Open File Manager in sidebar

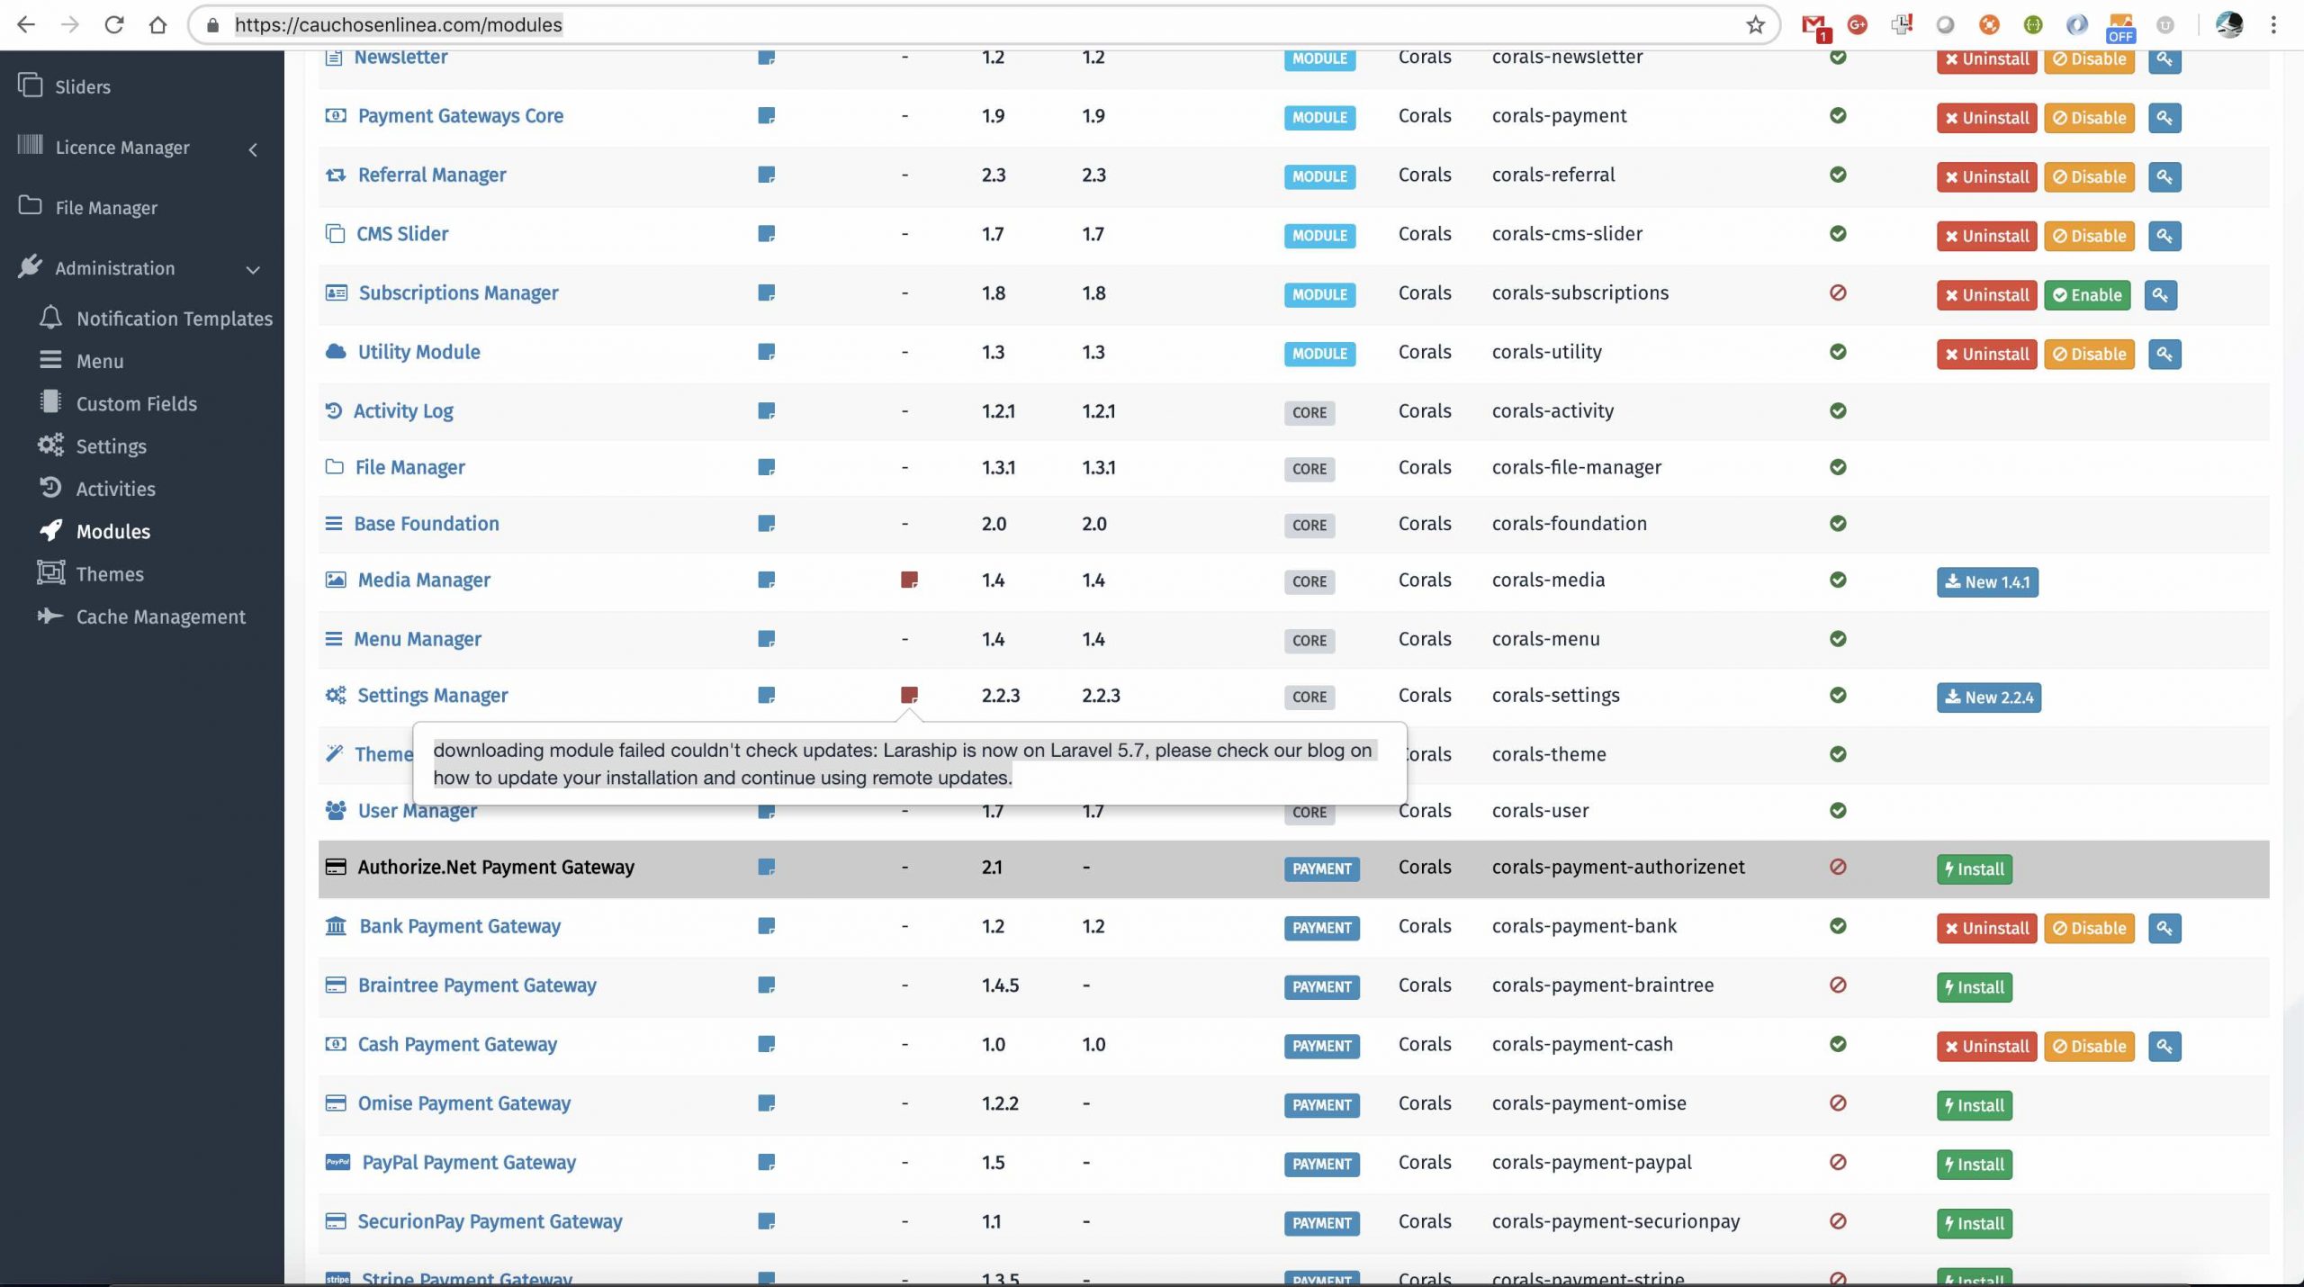tap(106, 207)
